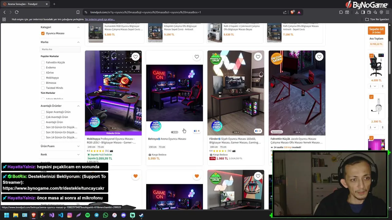Check the Evdemo brand filter
The width and height of the screenshot is (392, 220).
coord(43,68)
